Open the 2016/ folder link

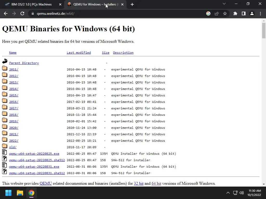(14, 102)
